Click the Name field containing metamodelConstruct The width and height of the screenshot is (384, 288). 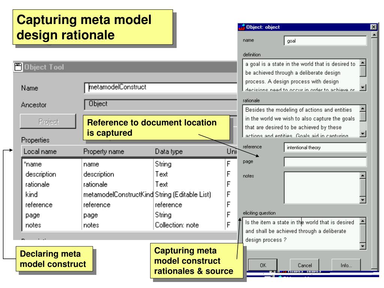pyautogui.click(x=161, y=88)
